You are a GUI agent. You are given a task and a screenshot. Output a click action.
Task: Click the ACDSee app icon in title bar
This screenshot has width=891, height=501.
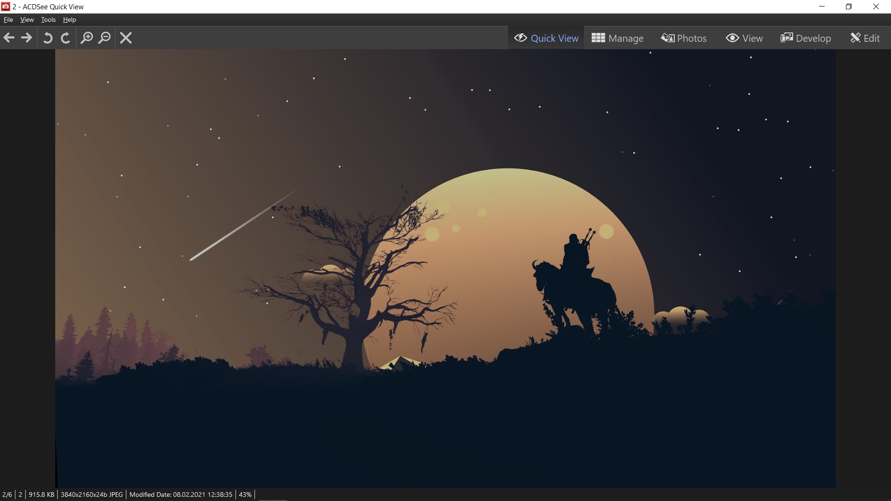(6, 6)
